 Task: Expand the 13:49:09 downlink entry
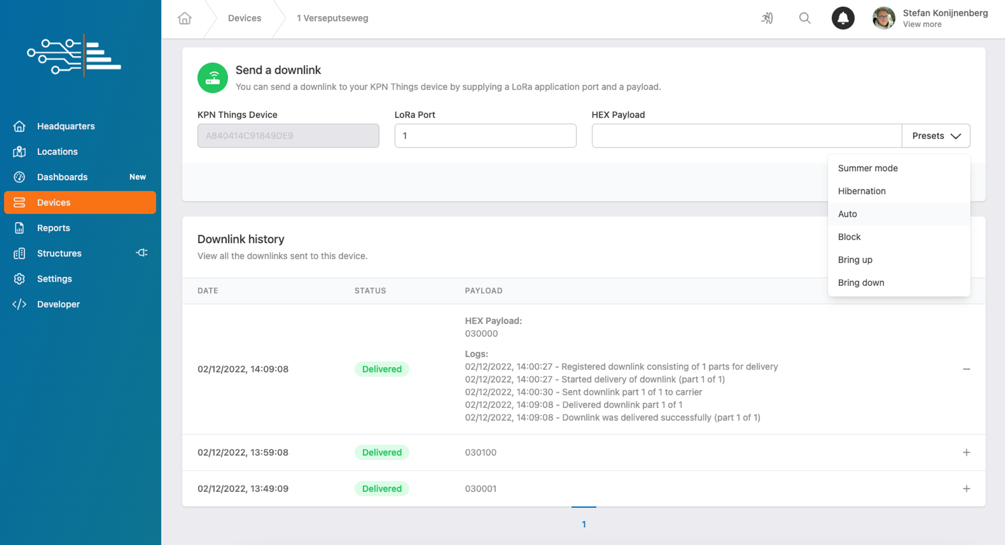(x=966, y=489)
